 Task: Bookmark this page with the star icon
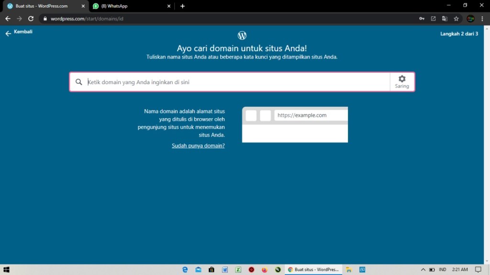456,19
